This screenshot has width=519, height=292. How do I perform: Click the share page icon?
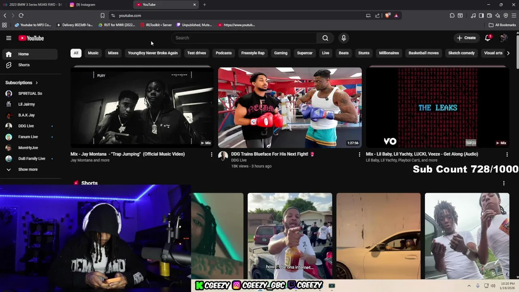pos(377,15)
